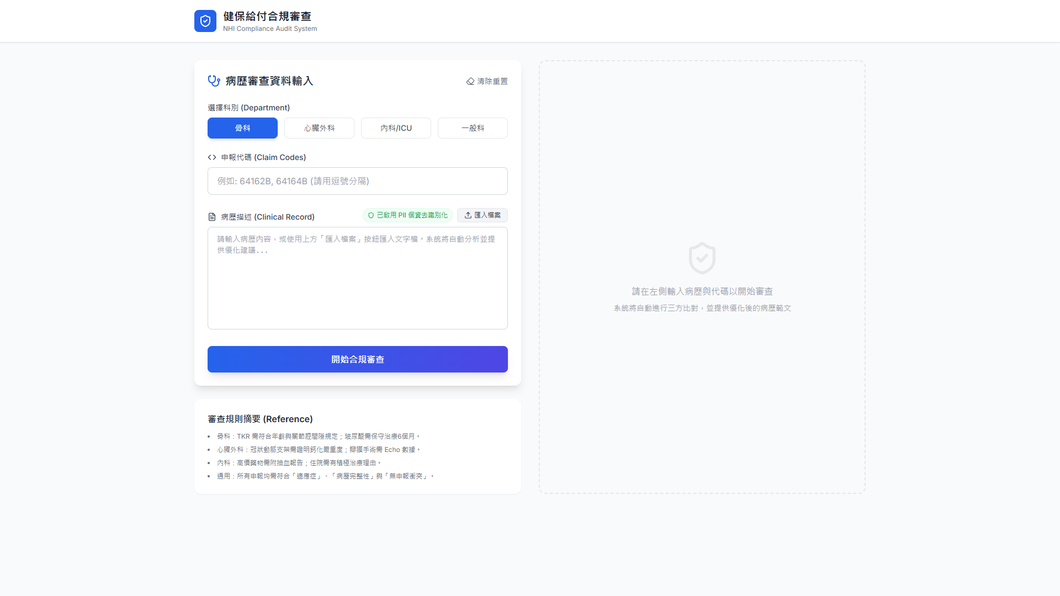This screenshot has height=596, width=1060.
Task: Click the large gray shield placeholder icon
Action: (702, 258)
